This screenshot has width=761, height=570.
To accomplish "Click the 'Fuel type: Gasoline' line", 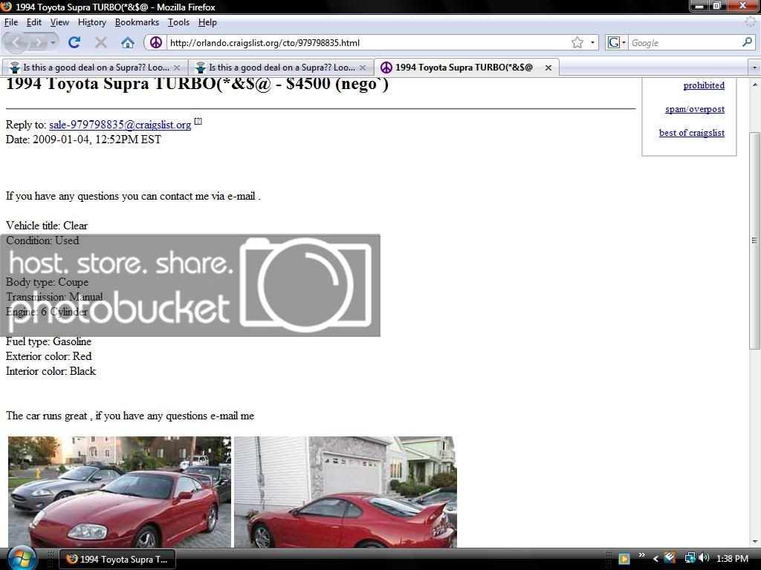I will click(x=48, y=341).
